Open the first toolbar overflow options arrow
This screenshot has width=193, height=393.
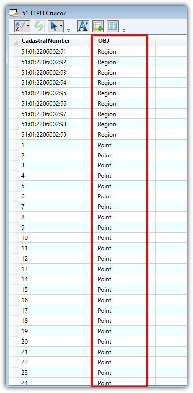pyautogui.click(x=69, y=30)
